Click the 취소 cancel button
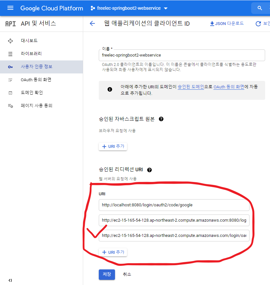This screenshot has height=285, width=270. [x=127, y=274]
